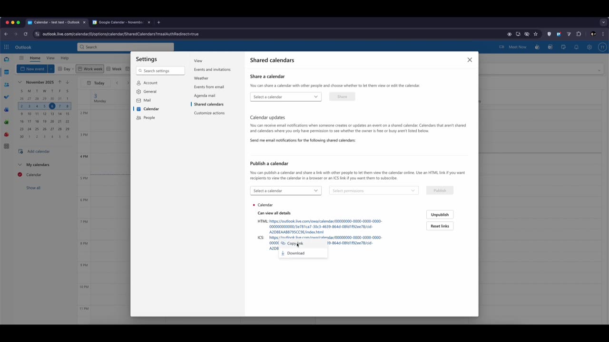Open the PowerPoint app in left rail

[x=6, y=134]
